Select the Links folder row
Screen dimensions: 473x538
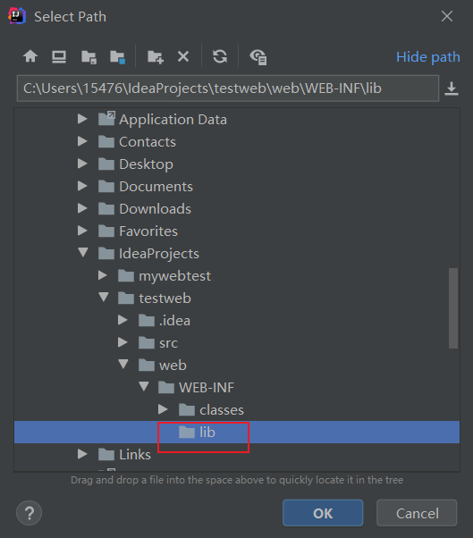pyautogui.click(x=237, y=454)
